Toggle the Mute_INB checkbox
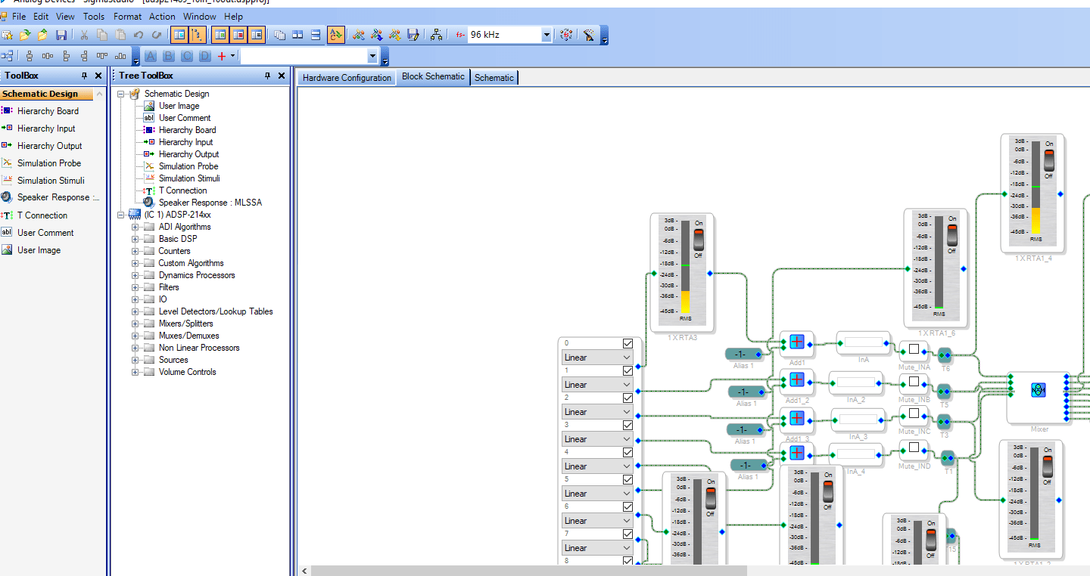The width and height of the screenshot is (1090, 576). coord(914,382)
